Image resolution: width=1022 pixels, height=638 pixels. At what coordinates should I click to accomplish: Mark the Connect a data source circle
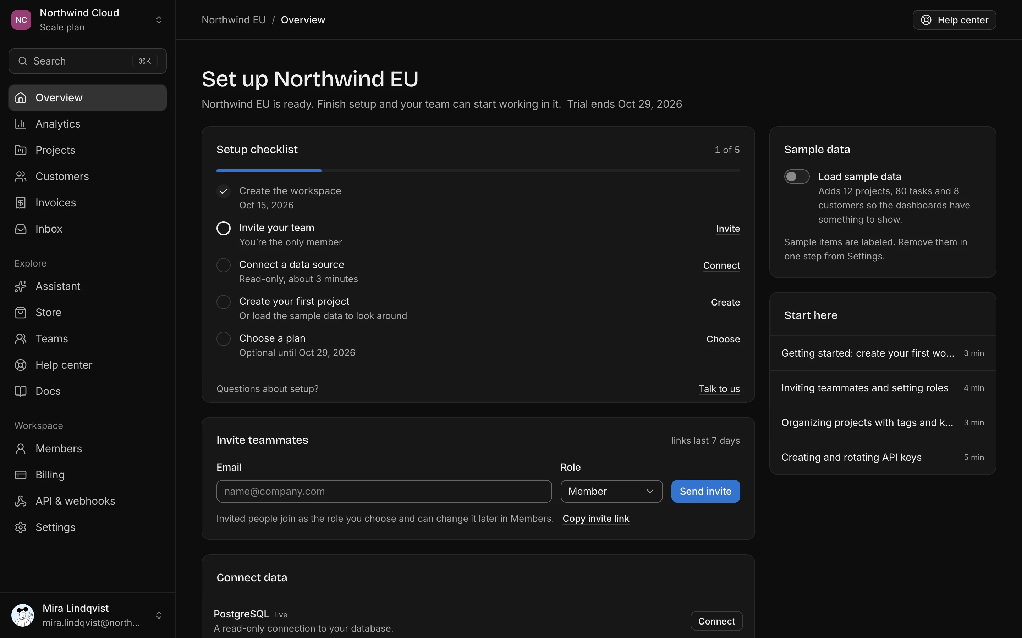(224, 265)
